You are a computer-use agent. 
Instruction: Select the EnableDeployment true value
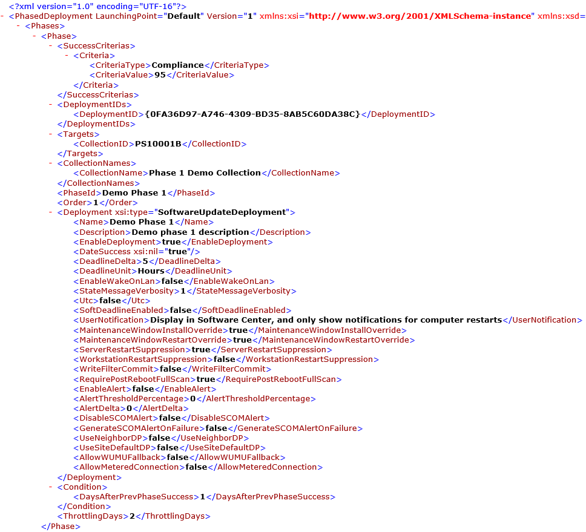coord(171,241)
